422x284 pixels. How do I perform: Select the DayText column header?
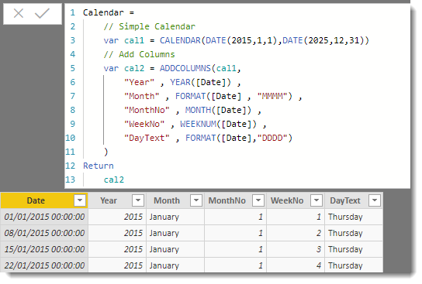[x=345, y=200]
